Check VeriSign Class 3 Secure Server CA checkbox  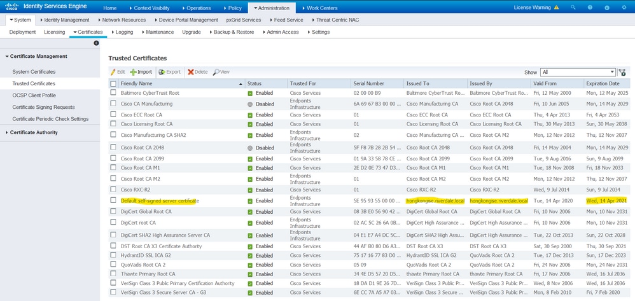[x=113, y=292]
